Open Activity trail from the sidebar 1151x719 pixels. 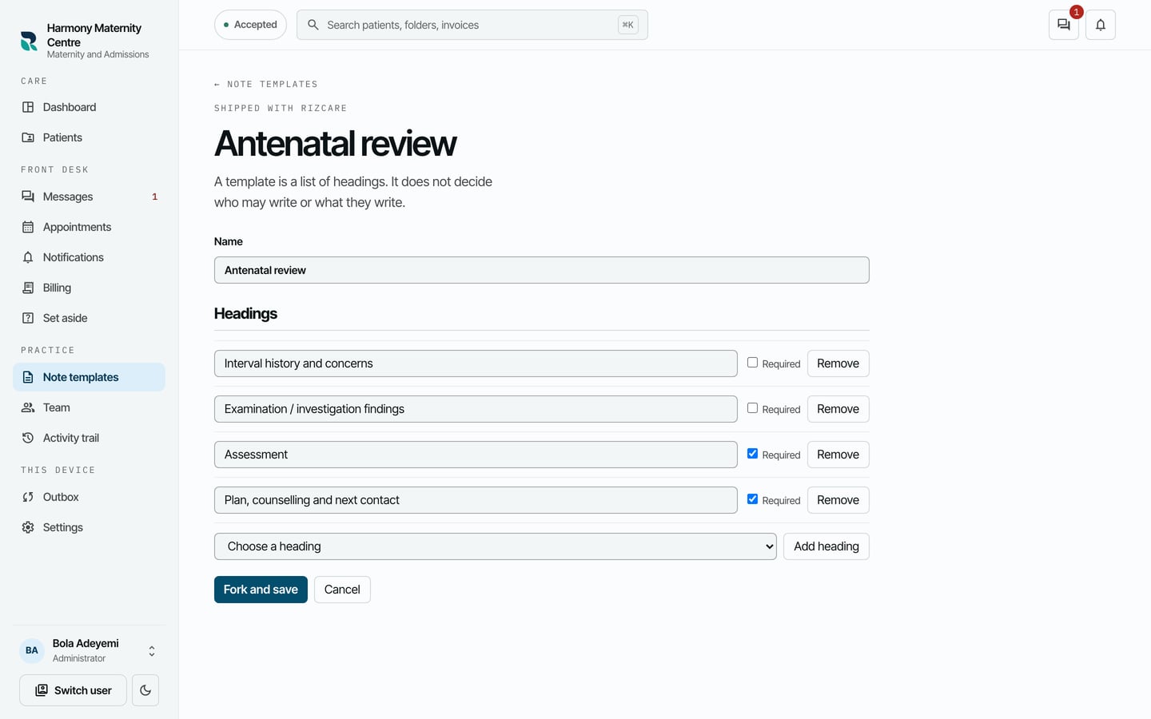tap(89, 438)
